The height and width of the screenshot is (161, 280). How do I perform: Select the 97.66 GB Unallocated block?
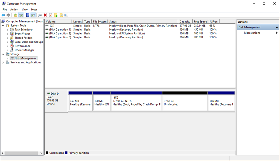coord(185,101)
